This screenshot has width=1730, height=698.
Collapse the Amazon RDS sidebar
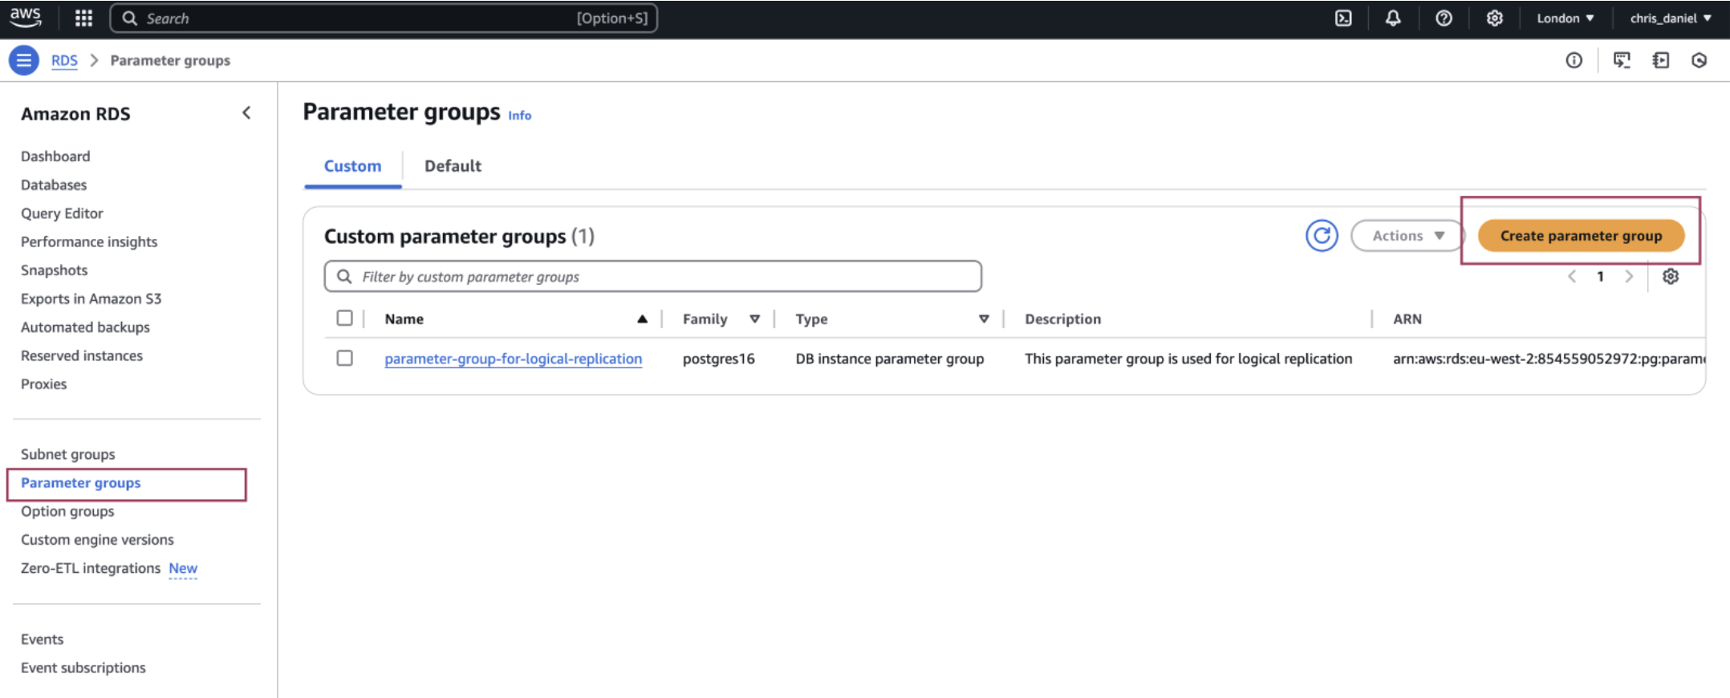click(x=246, y=113)
